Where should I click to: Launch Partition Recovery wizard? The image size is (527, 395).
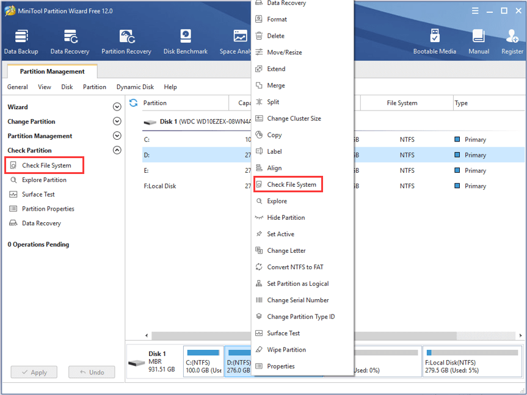click(x=126, y=42)
